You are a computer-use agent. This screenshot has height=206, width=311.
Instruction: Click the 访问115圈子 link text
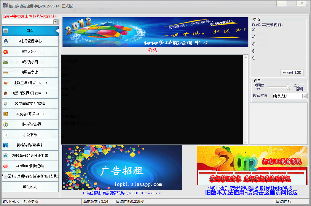tap(250, 188)
